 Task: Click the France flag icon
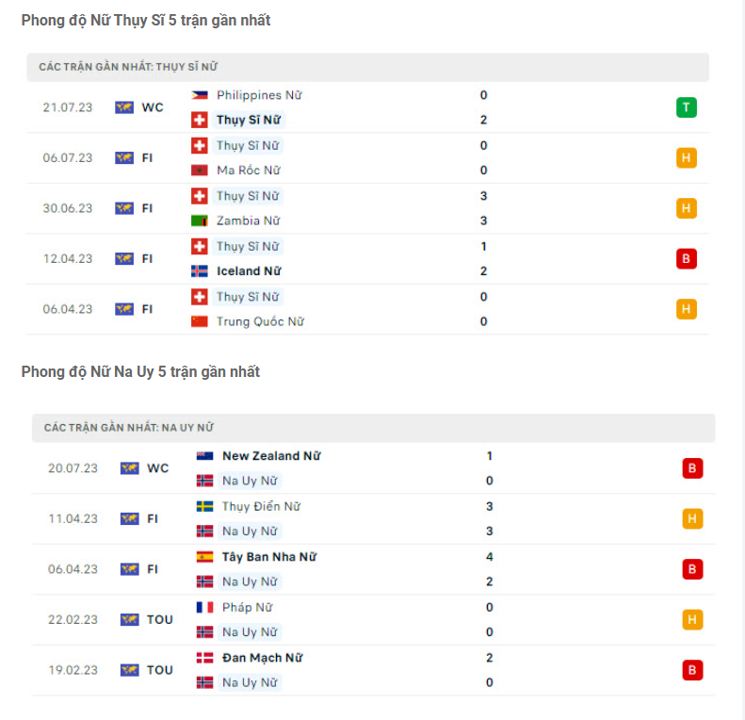pos(204,608)
